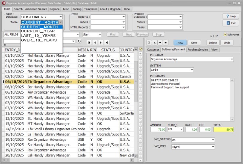Click the Organizer Advantage app icon in title bar

(x=3, y=3)
